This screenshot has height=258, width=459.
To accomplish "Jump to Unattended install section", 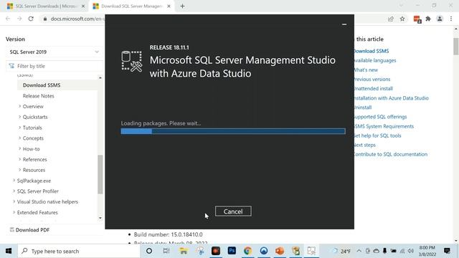I will pos(373,89).
